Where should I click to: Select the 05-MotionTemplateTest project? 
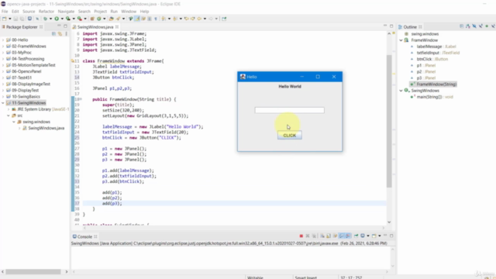click(33, 65)
